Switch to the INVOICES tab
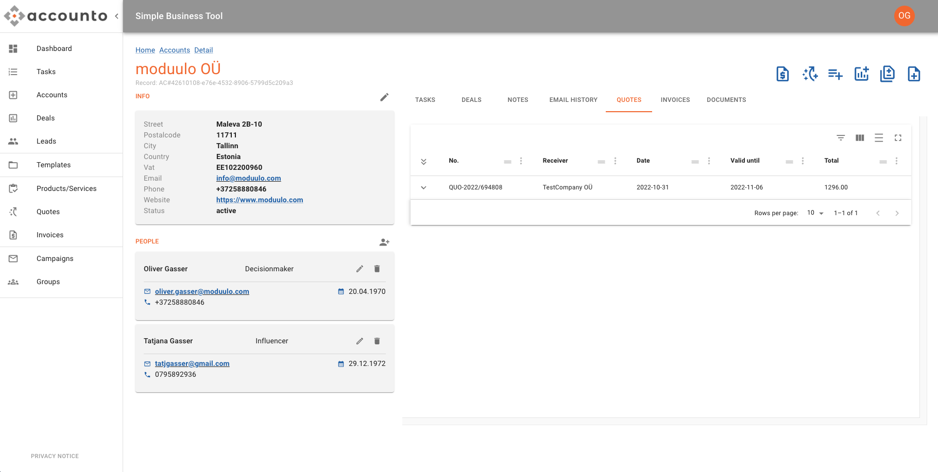 click(x=675, y=100)
